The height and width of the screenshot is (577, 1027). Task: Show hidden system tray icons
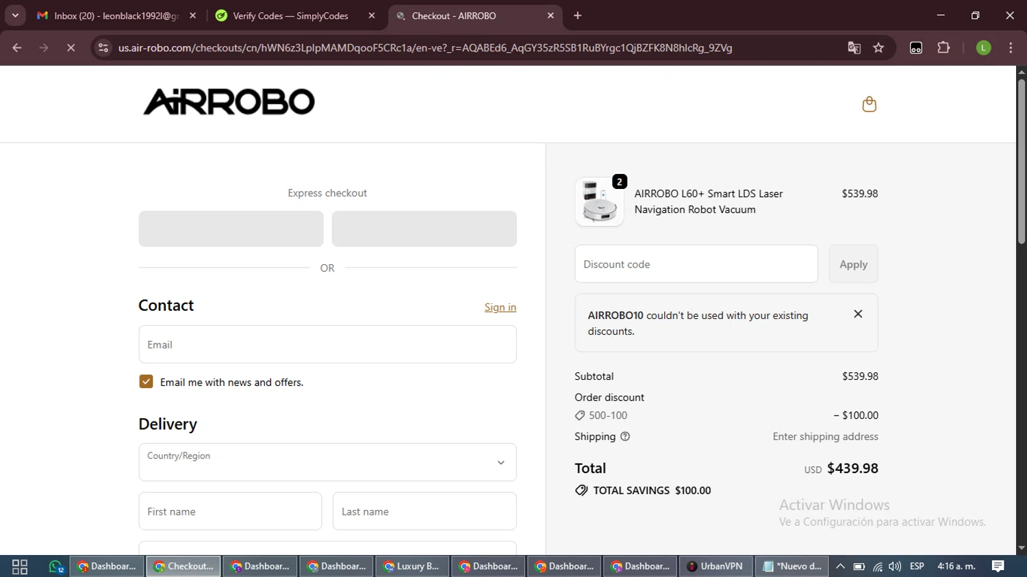tap(840, 566)
